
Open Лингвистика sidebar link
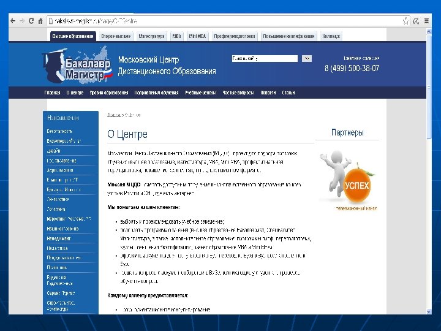(x=58, y=199)
